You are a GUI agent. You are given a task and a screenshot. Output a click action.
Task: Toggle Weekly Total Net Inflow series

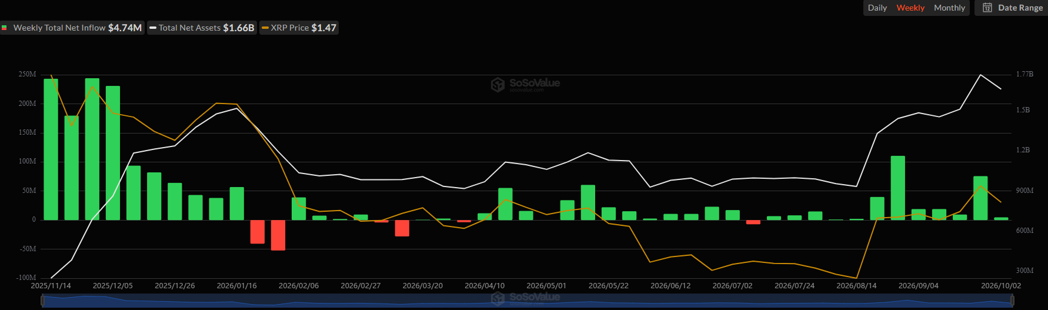(72, 28)
